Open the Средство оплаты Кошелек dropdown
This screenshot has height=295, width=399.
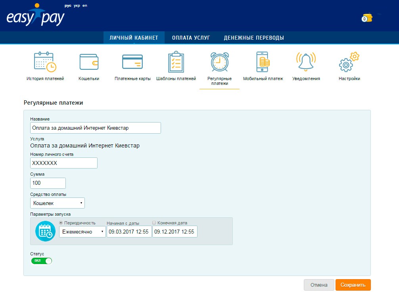[x=58, y=203]
